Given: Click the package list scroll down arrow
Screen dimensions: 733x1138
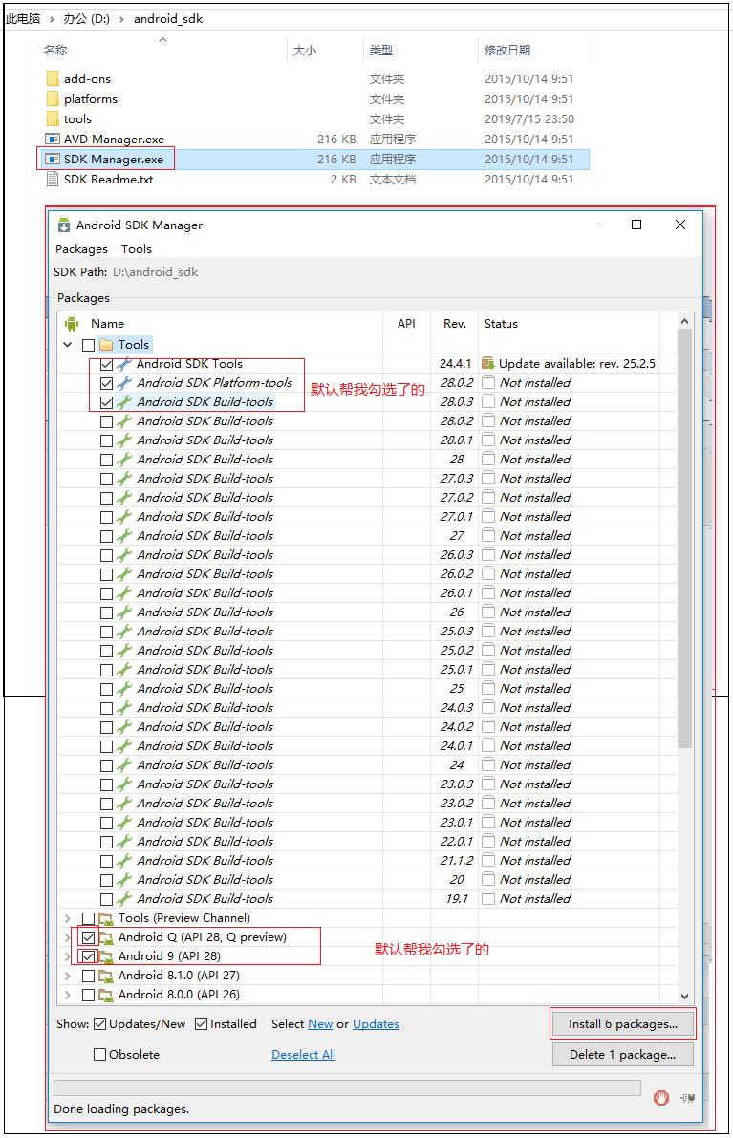Looking at the screenshot, I should tap(684, 997).
